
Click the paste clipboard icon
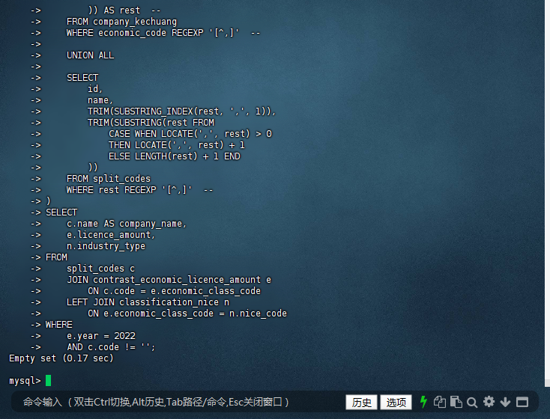(456, 402)
